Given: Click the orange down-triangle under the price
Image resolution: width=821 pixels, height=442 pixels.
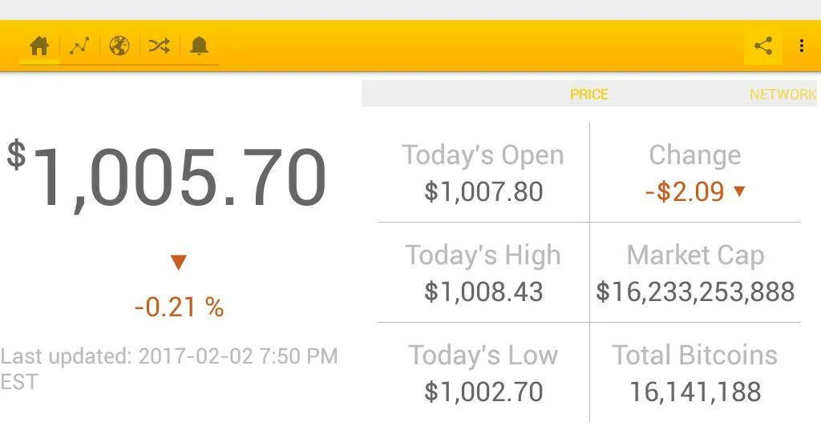Looking at the screenshot, I should tap(179, 262).
